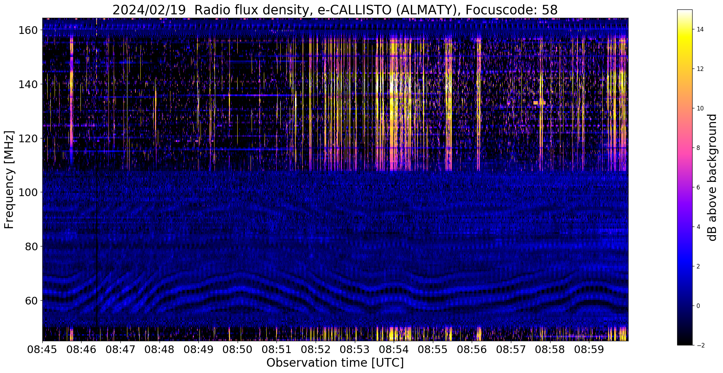The image size is (723, 373).
Task: Click the 4 tick on the colorbar
Action: click(699, 227)
